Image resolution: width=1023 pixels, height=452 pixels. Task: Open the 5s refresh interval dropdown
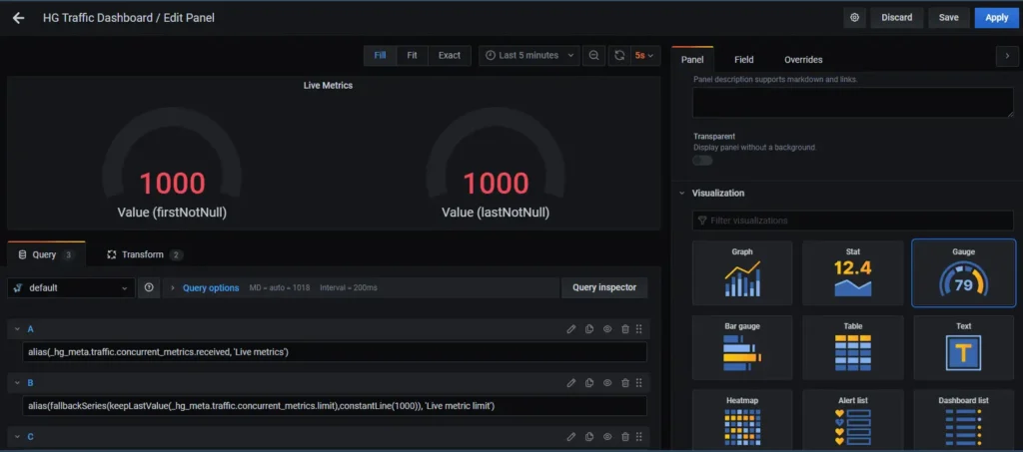644,55
